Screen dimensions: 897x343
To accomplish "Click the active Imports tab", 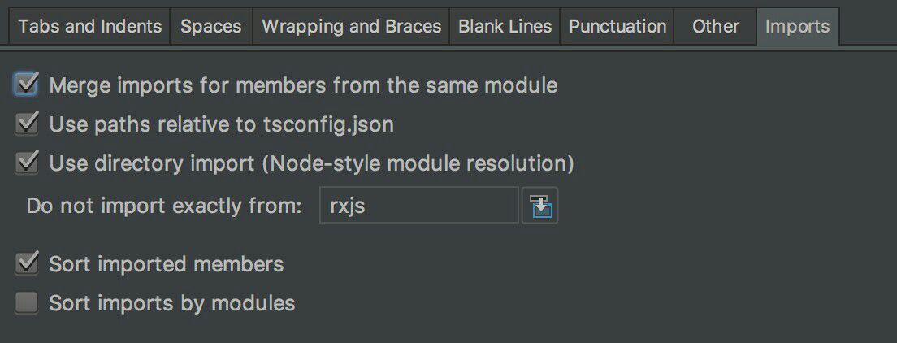I will tap(797, 26).
